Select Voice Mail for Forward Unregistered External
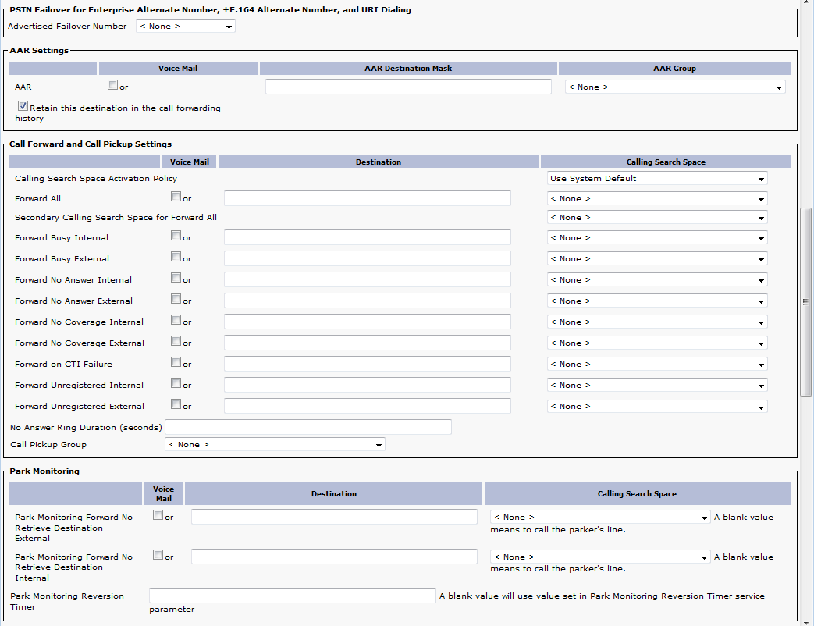The height and width of the screenshot is (626, 814). pyautogui.click(x=176, y=405)
